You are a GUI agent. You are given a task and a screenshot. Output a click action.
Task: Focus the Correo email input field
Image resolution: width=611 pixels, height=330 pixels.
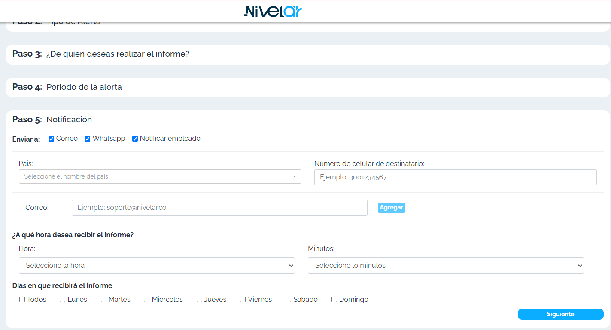[x=219, y=208]
